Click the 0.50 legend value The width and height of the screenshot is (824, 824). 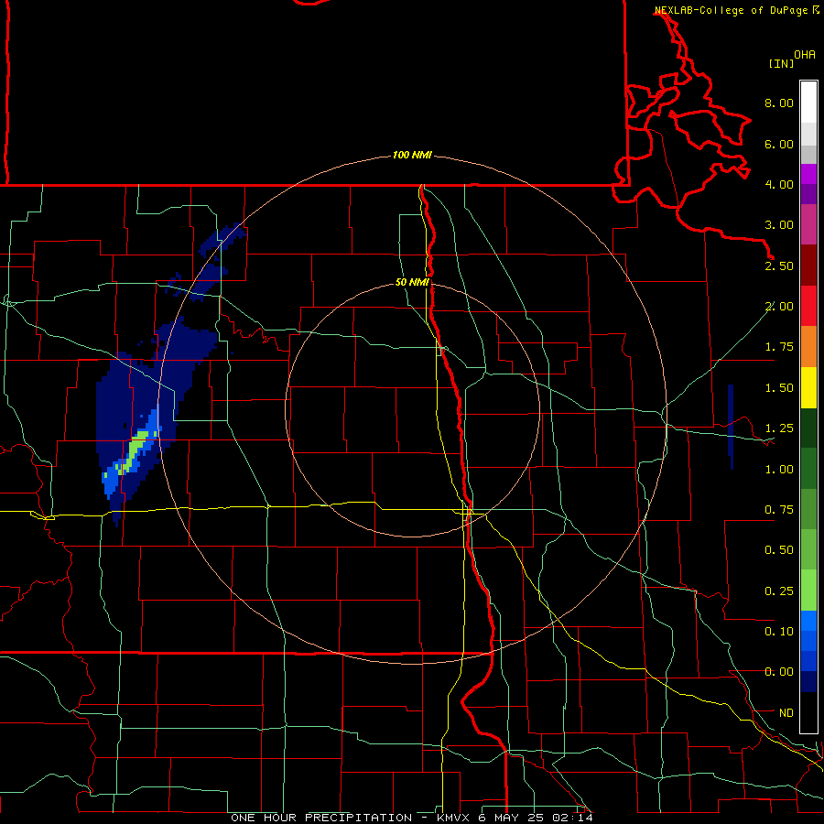779,550
